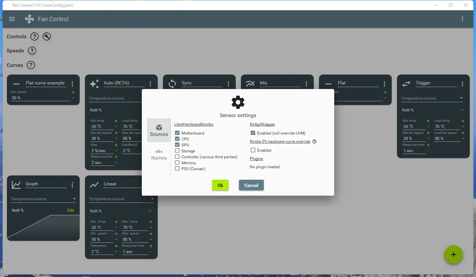Confirm sensor settings with Ok
This screenshot has width=476, height=277.
click(x=220, y=185)
